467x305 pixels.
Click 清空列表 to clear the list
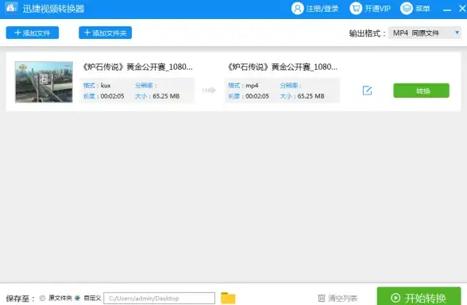tap(338, 298)
